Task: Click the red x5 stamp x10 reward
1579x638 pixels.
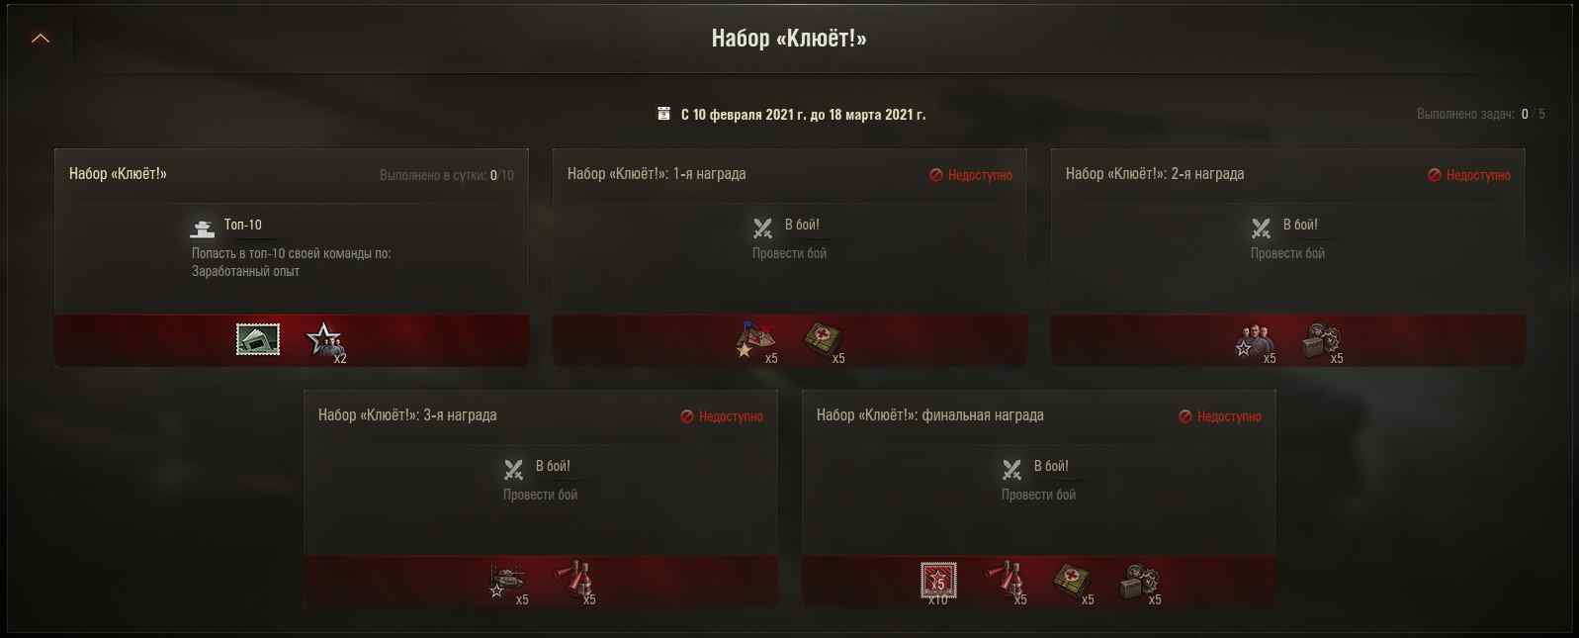Action: (938, 582)
